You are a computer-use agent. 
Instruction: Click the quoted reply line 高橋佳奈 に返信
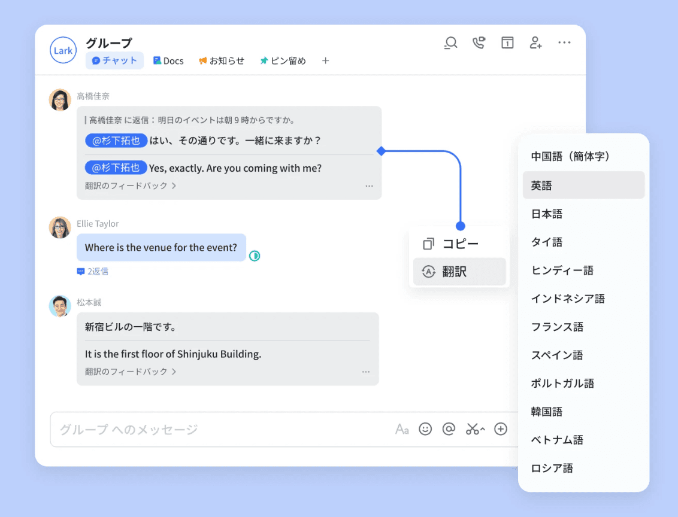(x=190, y=120)
